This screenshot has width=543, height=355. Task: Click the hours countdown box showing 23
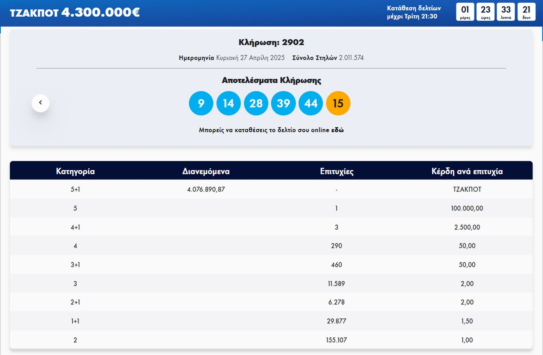[x=485, y=12]
